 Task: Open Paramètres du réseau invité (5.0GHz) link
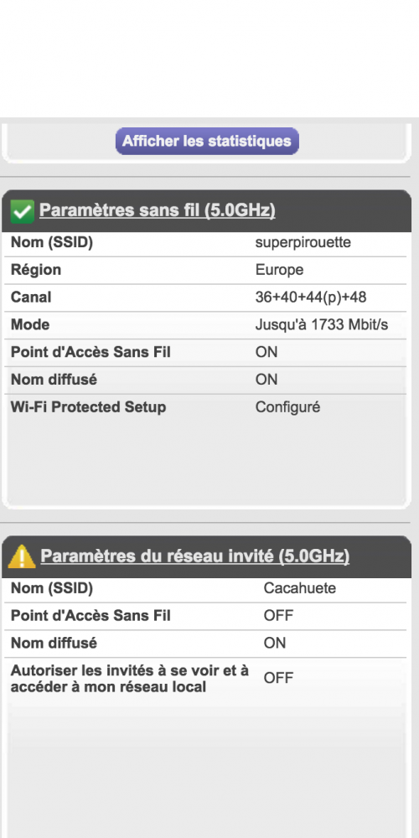point(195,556)
